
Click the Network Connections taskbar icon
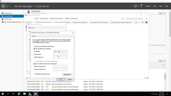click(x=36, y=94)
